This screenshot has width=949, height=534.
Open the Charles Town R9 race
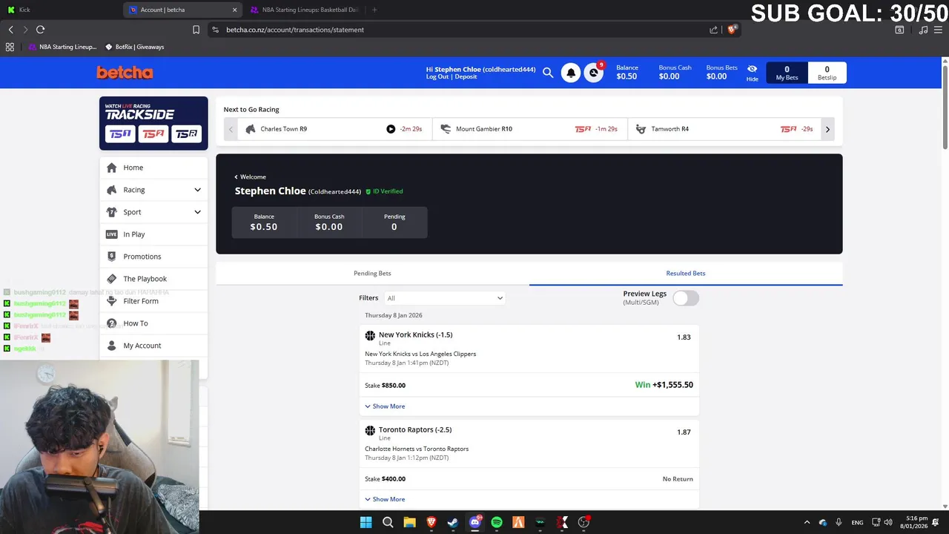point(334,129)
